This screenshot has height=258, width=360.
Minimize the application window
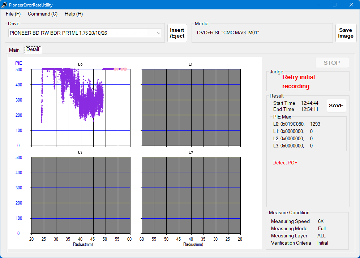pyautogui.click(x=318, y=5)
